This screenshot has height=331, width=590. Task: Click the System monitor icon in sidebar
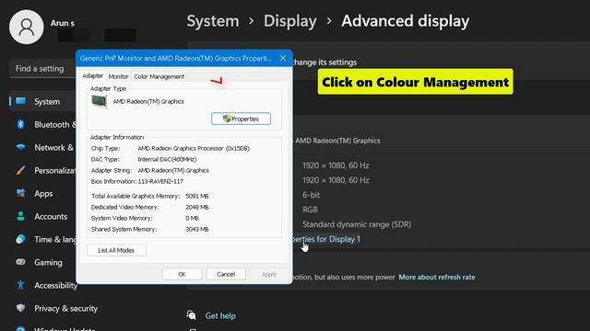click(x=20, y=101)
